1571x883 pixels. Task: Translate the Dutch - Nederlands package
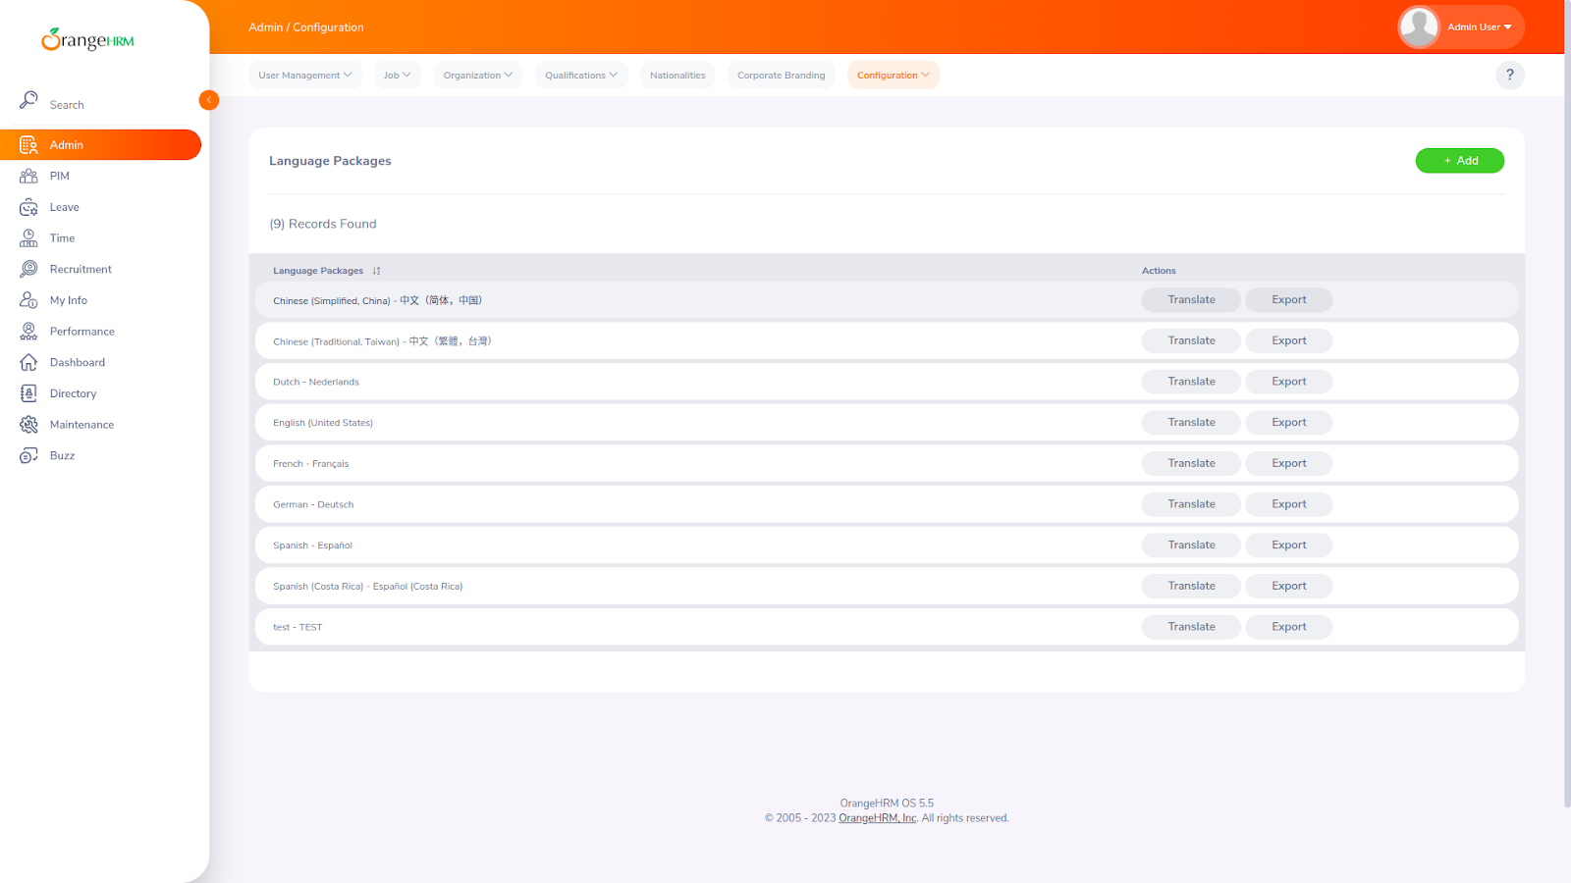click(1191, 382)
